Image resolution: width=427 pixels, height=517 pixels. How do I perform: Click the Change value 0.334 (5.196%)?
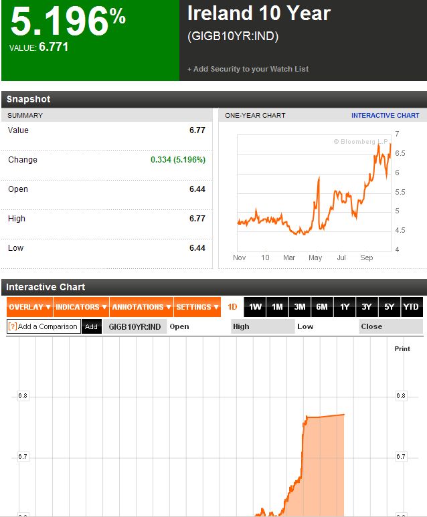coord(178,160)
